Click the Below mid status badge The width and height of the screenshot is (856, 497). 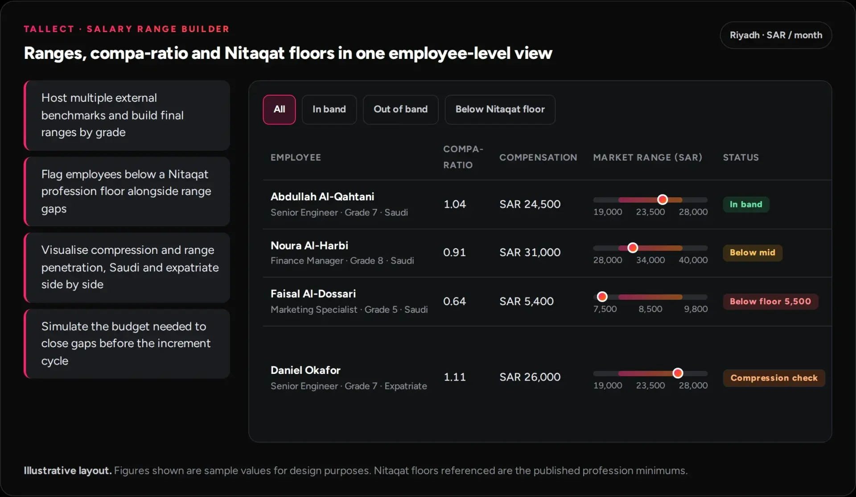click(x=753, y=253)
